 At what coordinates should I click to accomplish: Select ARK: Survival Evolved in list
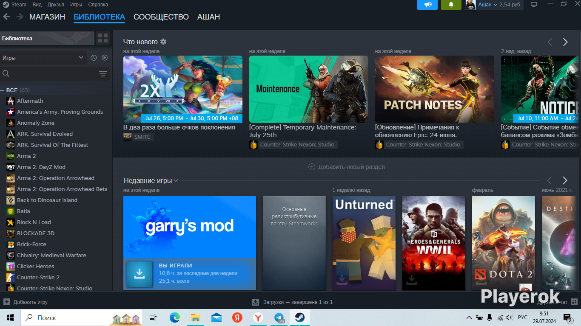coord(45,134)
